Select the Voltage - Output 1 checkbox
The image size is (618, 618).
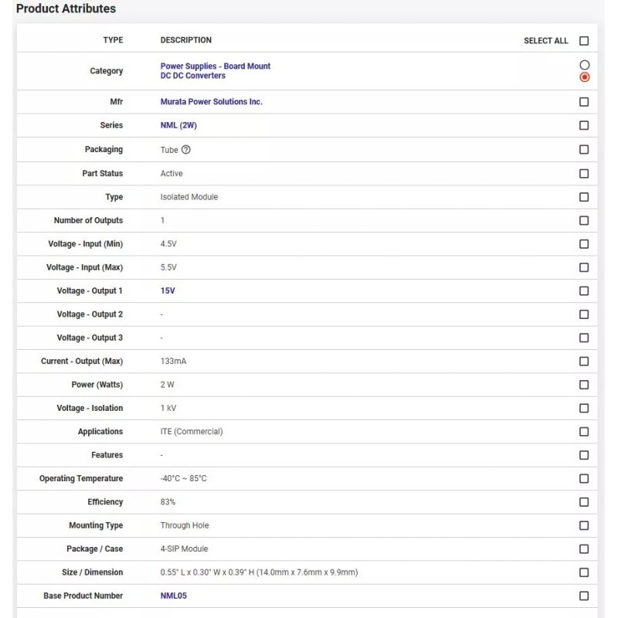tap(584, 291)
